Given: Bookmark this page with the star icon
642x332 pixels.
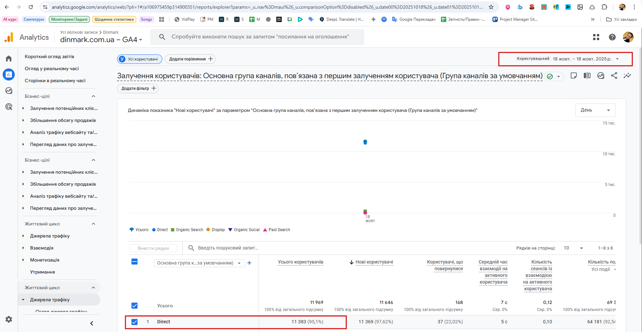Looking at the screenshot, I should tap(491, 7).
